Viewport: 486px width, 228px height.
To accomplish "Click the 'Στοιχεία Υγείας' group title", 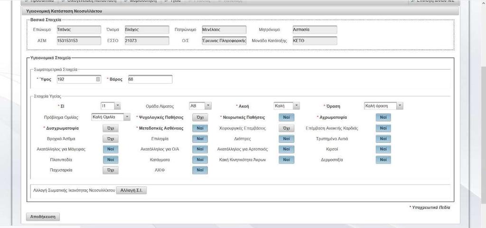I will [x=47, y=96].
